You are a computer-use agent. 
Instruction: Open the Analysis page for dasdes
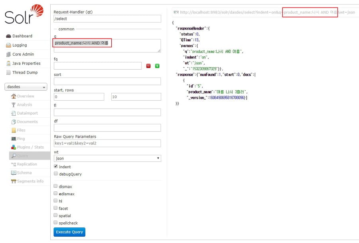click(24, 105)
